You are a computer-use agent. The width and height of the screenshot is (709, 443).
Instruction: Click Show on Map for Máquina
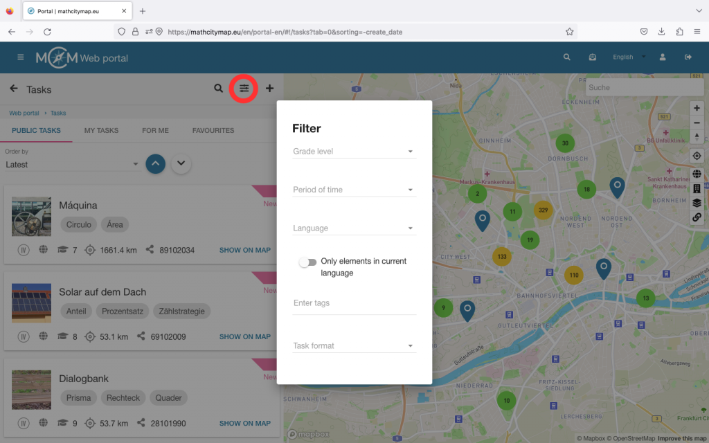[244, 251]
